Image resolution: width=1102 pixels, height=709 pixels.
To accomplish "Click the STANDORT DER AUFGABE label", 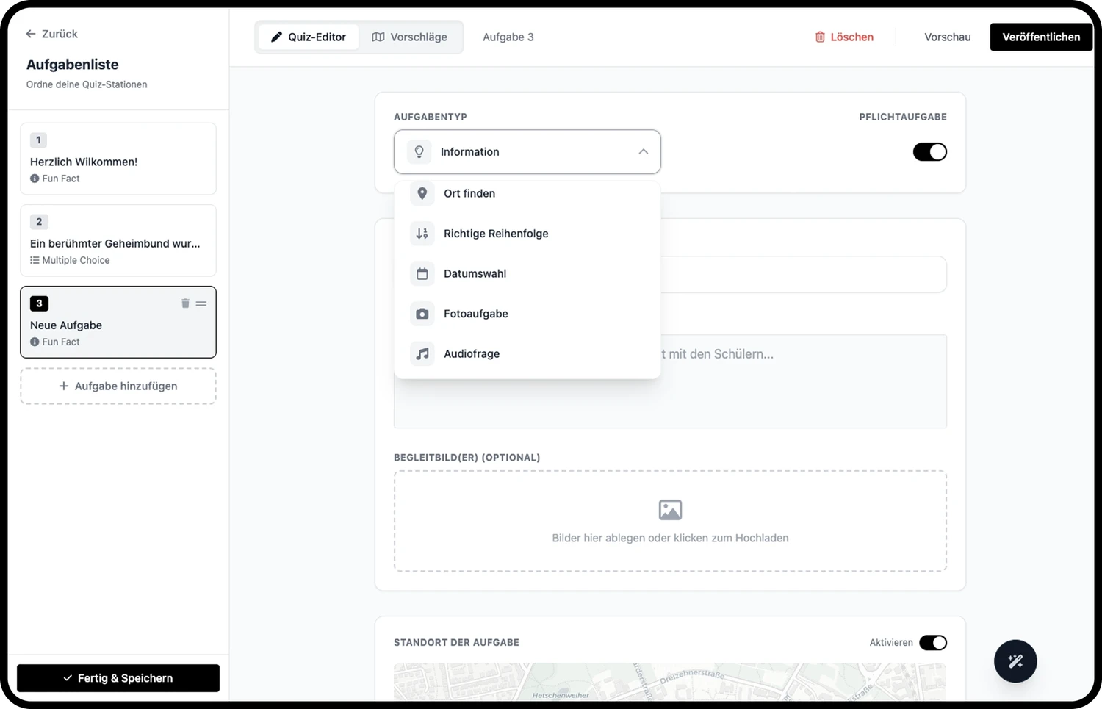I will 456,642.
